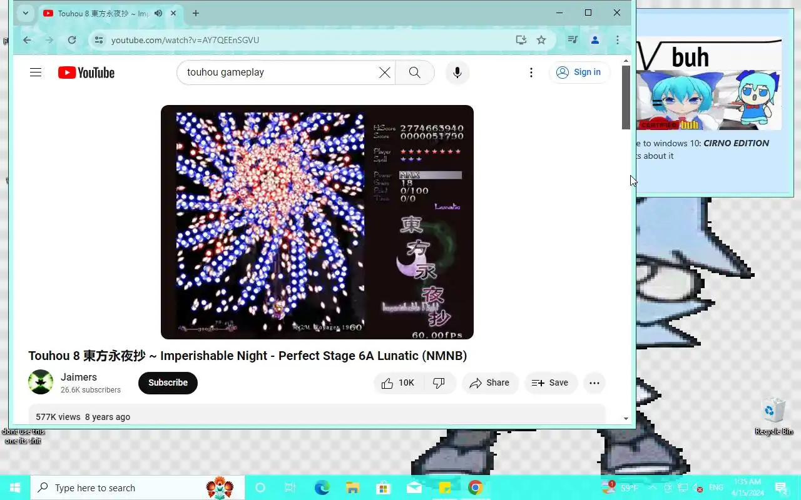
Task: Open Cortana circle on taskbar
Action: tap(260, 487)
